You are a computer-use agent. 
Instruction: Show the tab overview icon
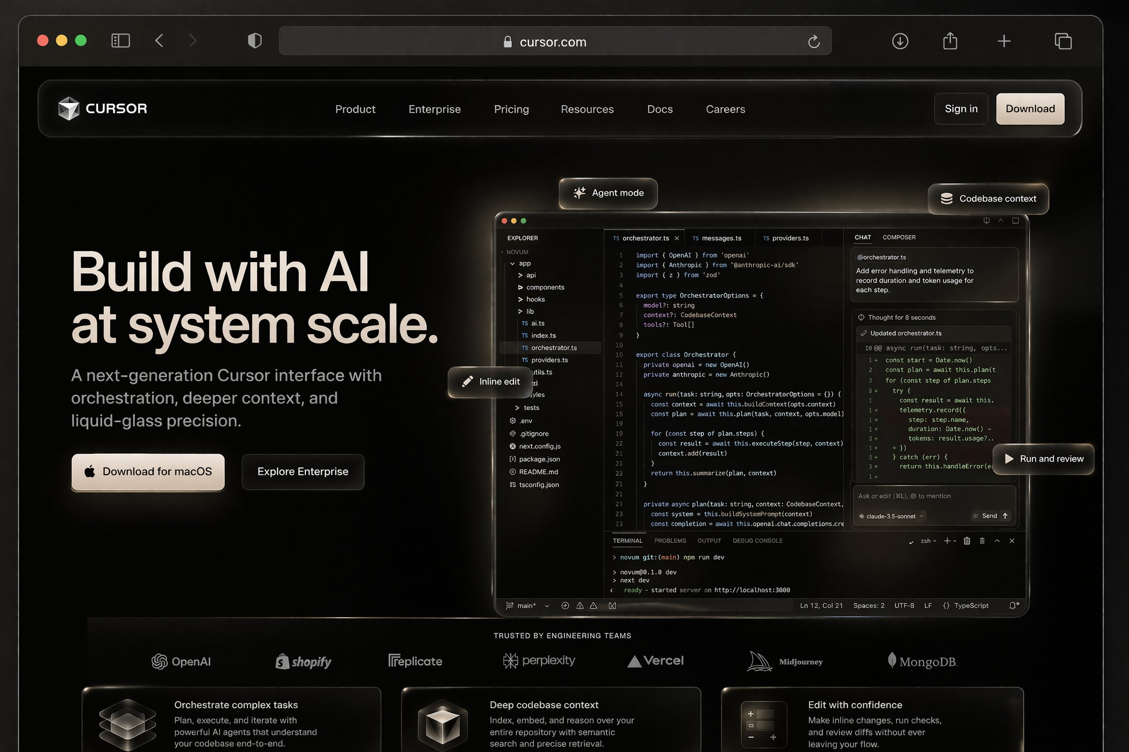coord(1063,41)
